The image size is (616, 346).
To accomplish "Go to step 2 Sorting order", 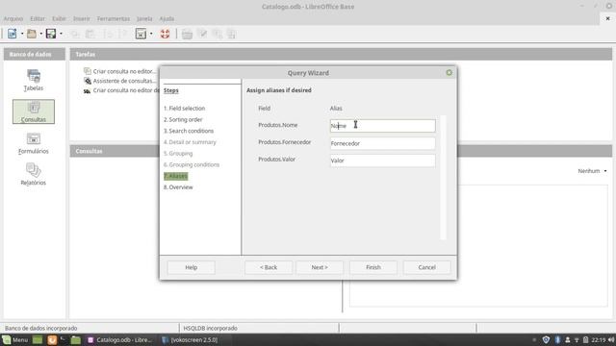I will point(183,119).
